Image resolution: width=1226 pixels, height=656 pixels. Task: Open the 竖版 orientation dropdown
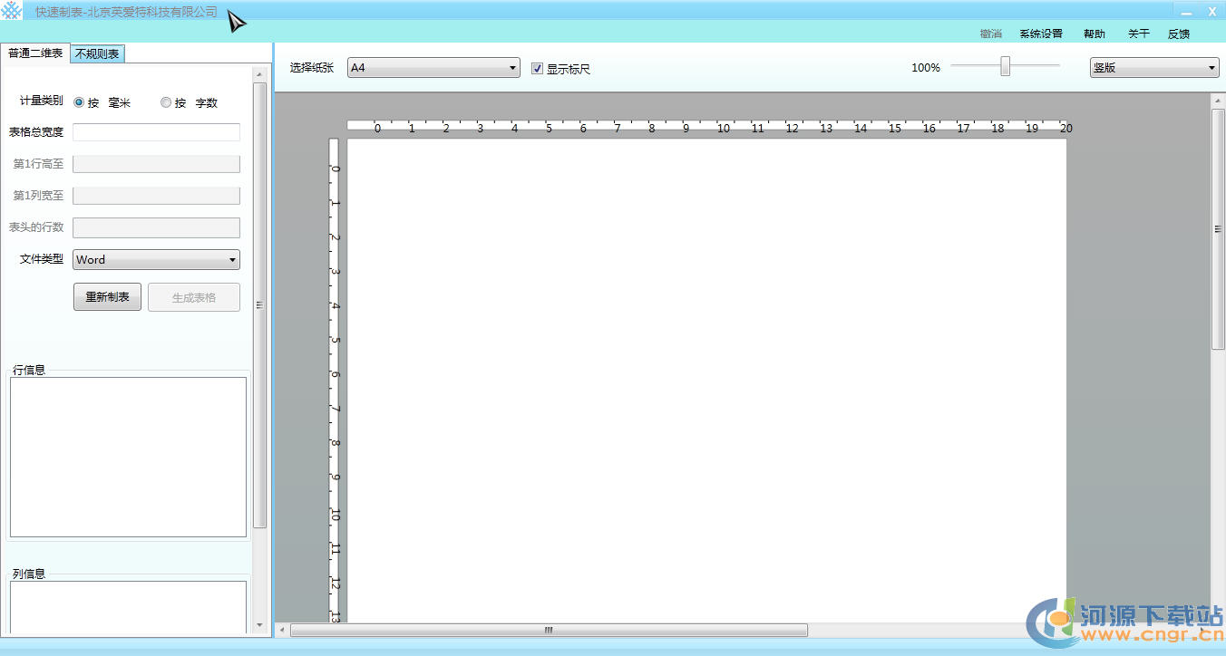pyautogui.click(x=1153, y=68)
